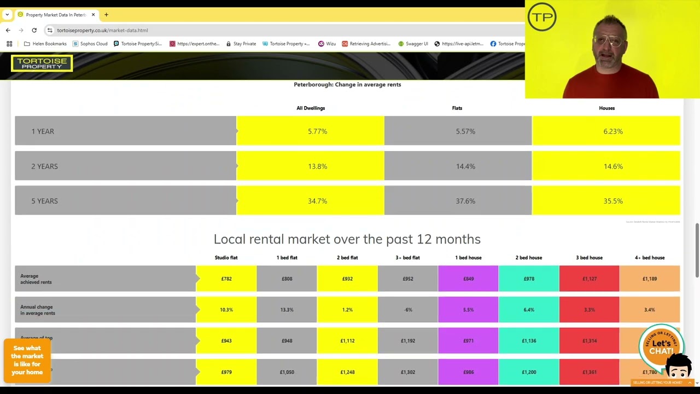Open Helen Bookmarks folder
Viewport: 700px width, 394px height.
point(45,44)
